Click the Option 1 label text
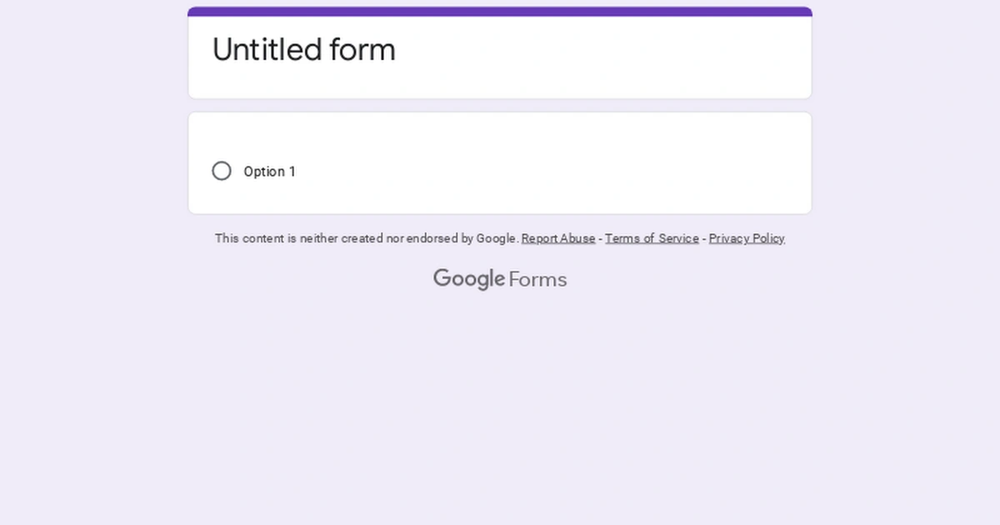Screen dimensions: 1000x525 pyautogui.click(x=269, y=172)
